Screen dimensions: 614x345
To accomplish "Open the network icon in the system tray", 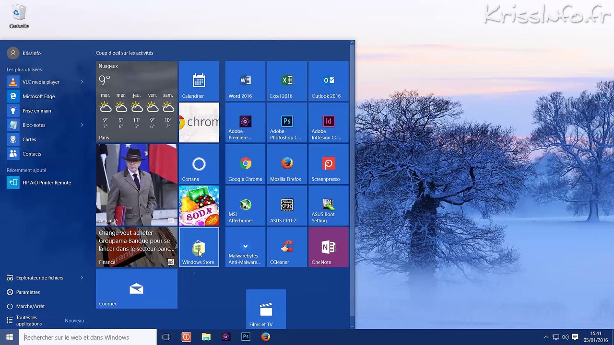I will (555, 337).
